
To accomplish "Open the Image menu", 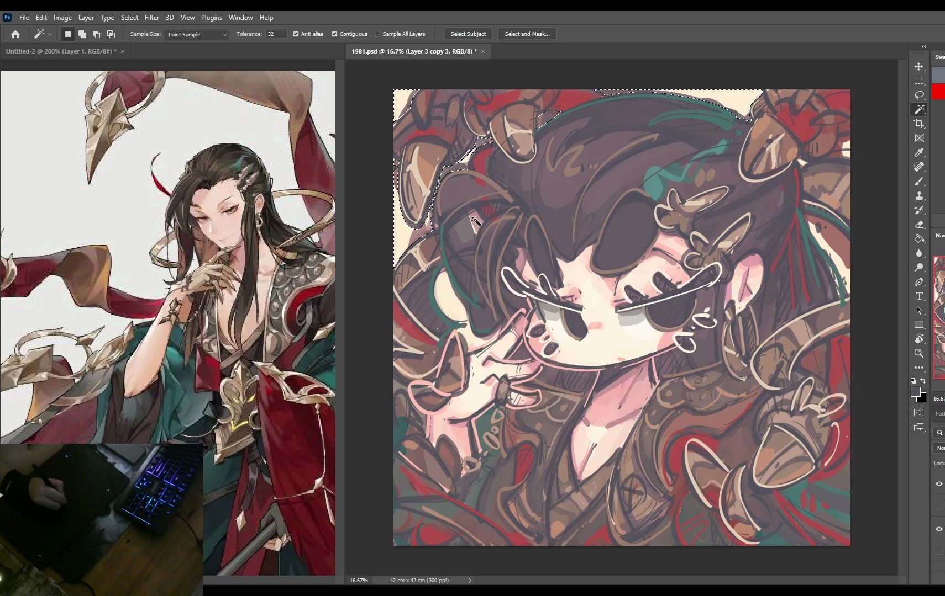I will (x=62, y=18).
